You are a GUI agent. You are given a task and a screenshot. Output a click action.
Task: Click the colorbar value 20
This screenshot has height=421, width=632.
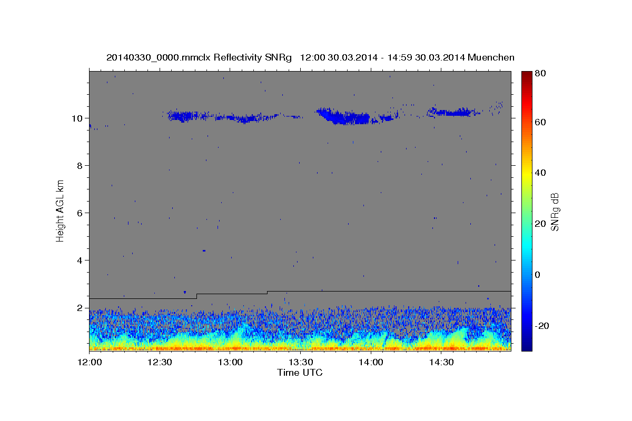pos(540,224)
